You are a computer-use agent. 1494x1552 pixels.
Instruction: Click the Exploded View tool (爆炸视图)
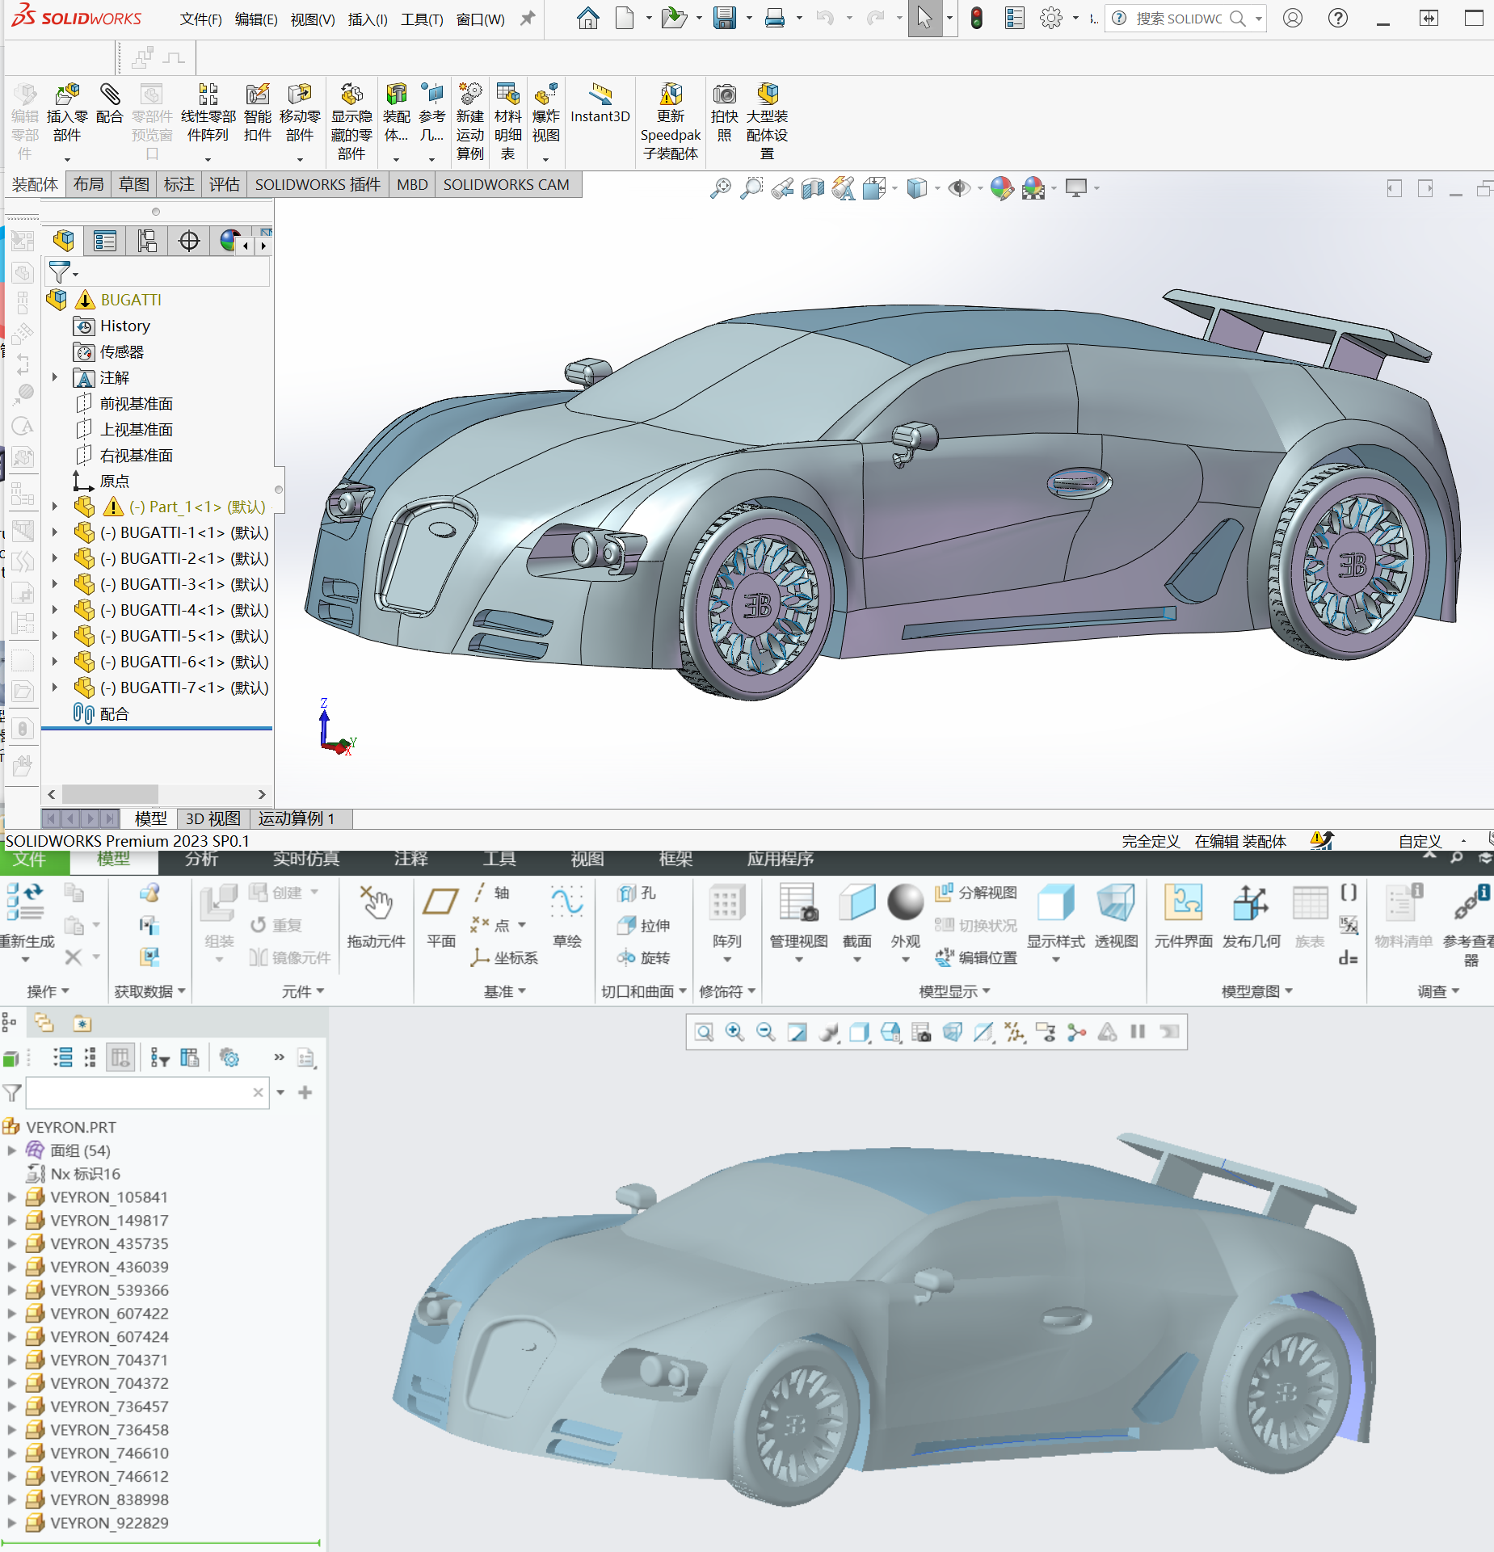pyautogui.click(x=546, y=114)
